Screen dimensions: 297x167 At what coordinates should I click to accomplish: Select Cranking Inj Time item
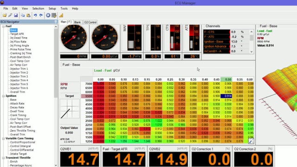(x=21, y=53)
